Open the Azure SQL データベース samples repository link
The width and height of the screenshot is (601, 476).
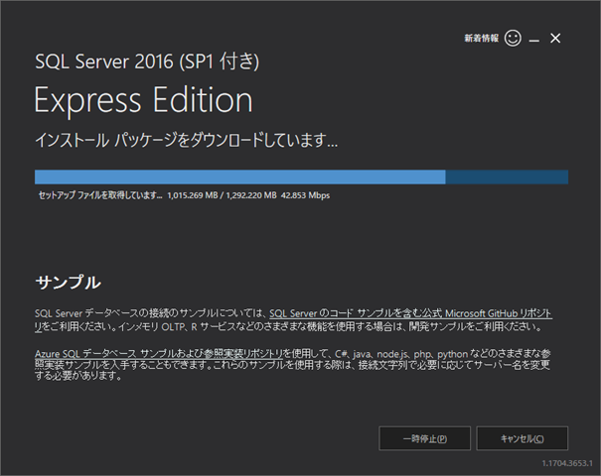(x=159, y=354)
